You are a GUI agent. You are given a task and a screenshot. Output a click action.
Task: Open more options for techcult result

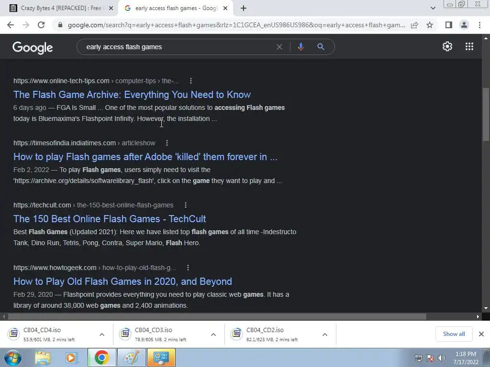[186, 205]
